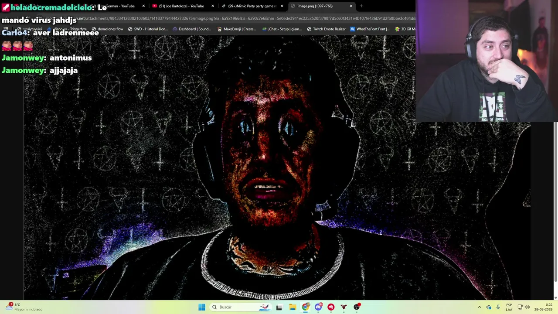
Task: Click the streamer webcam overlay
Action: click(x=487, y=61)
